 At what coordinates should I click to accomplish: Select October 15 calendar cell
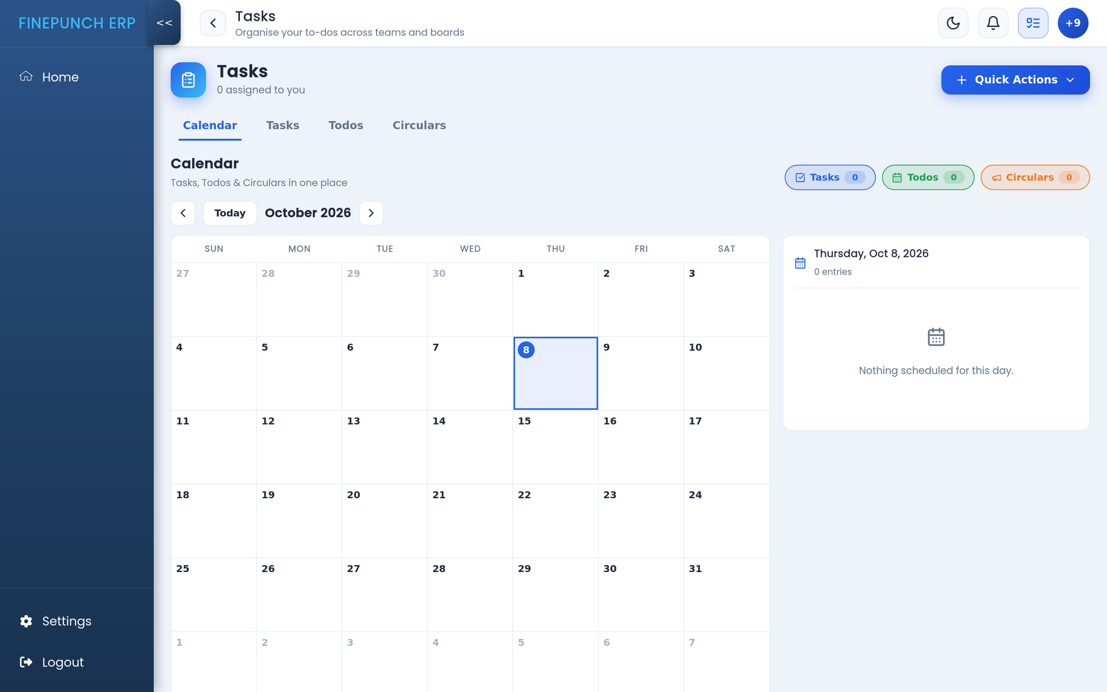point(555,447)
